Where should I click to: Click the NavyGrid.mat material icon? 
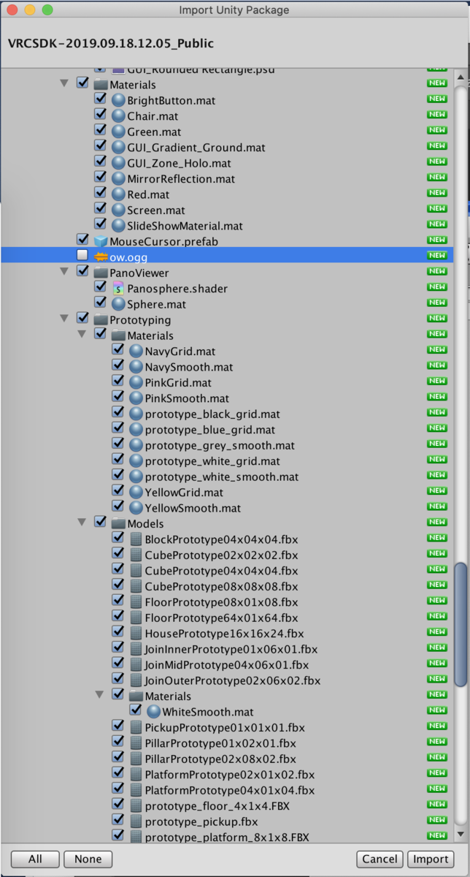pos(136,352)
